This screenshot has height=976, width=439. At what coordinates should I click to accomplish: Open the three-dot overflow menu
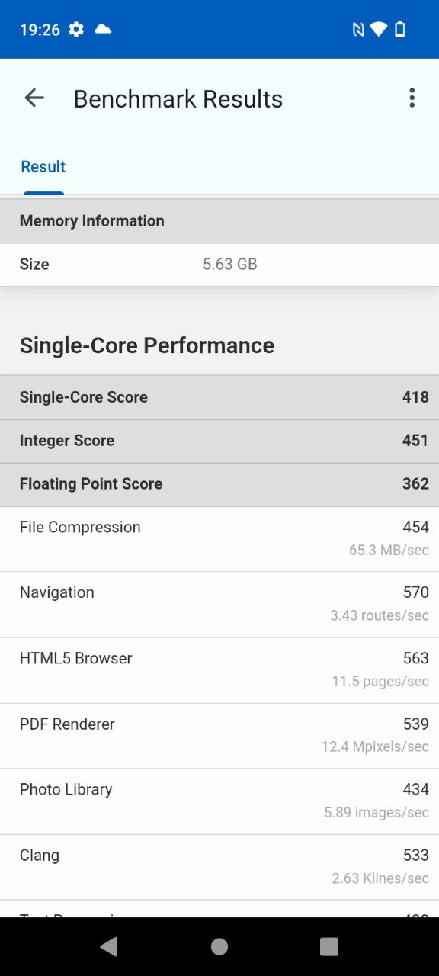pos(412,98)
